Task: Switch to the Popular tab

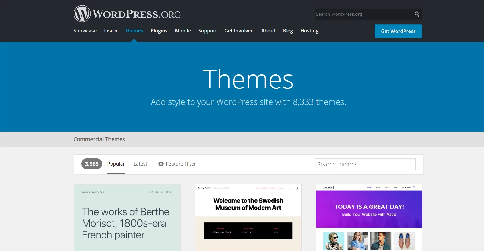Action: click(x=116, y=164)
